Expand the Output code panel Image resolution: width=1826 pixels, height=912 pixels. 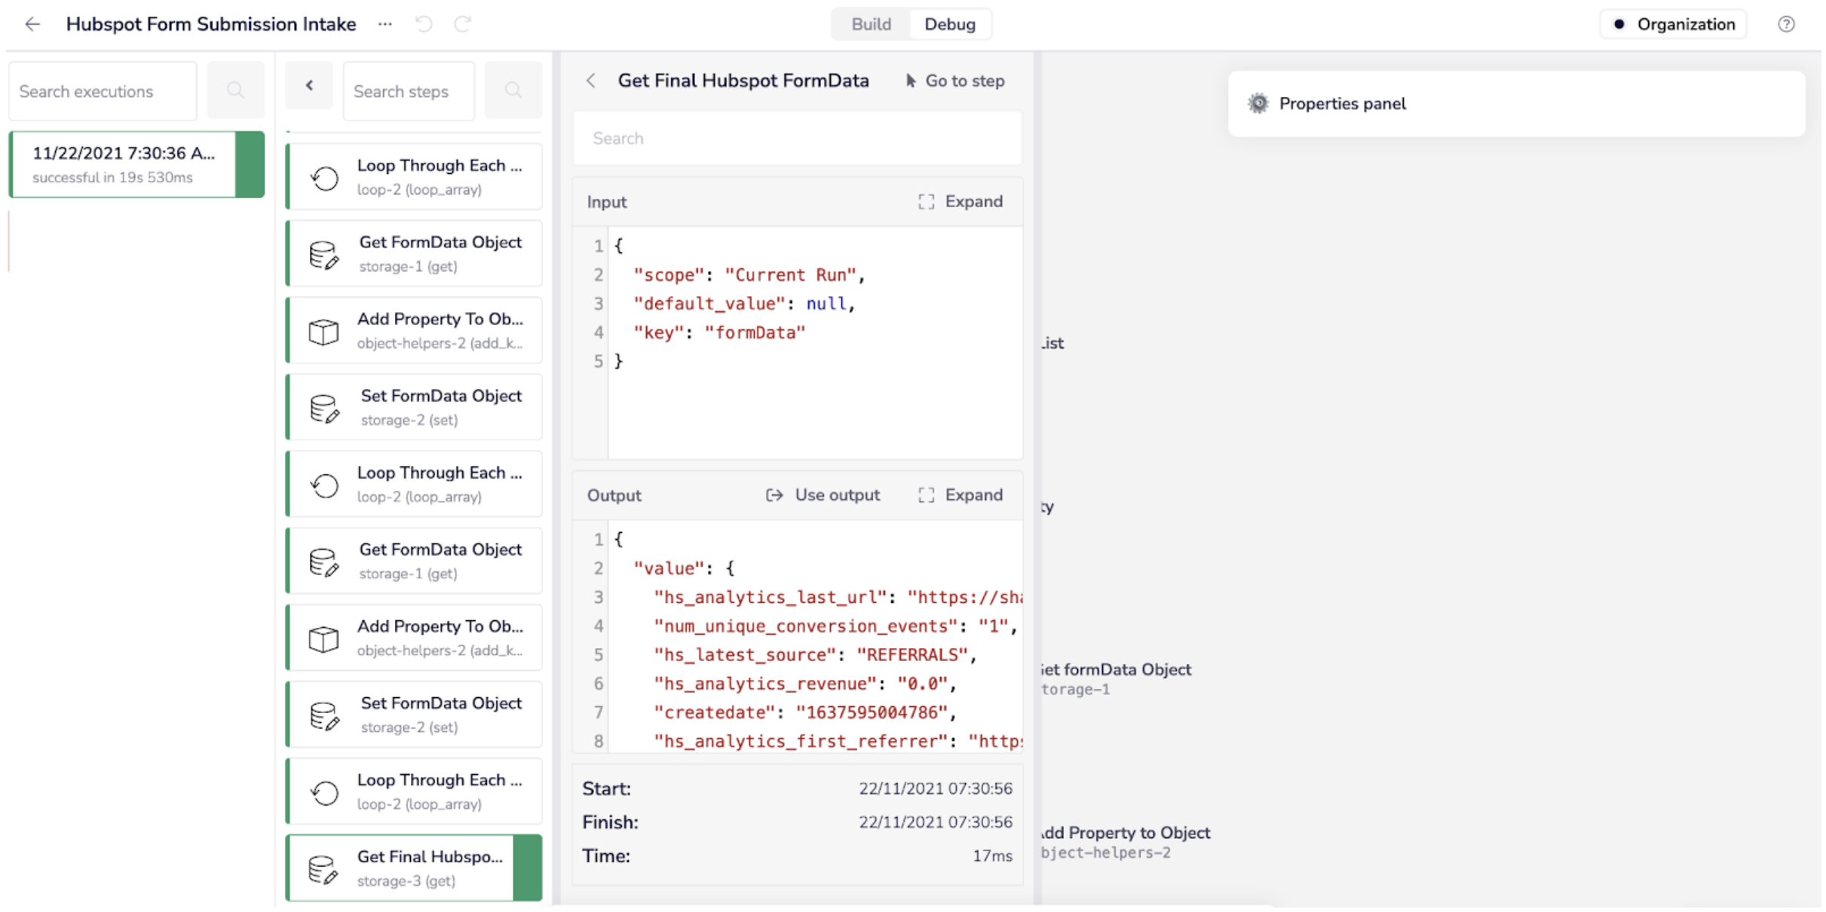960,495
